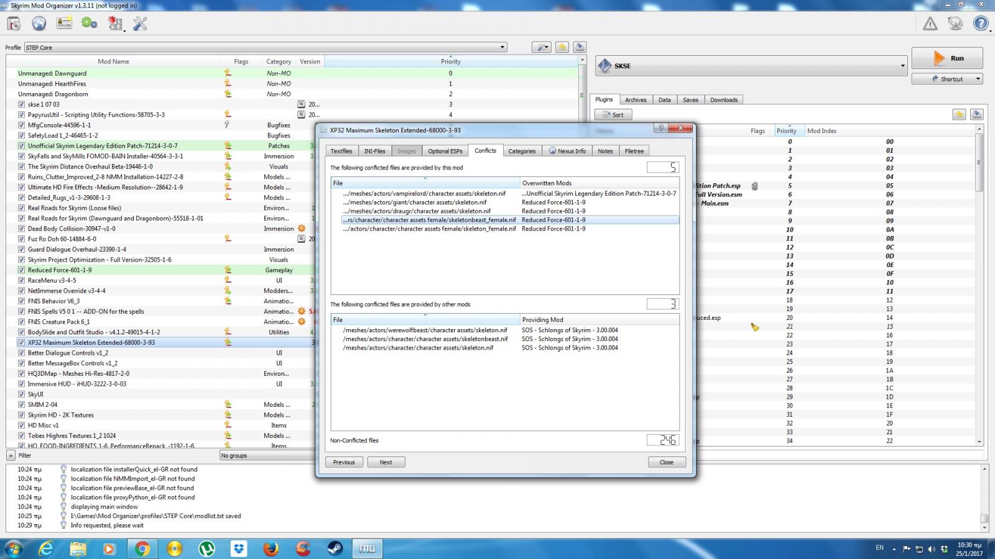
Task: Select the werewolfbeast skeleton.nif file row
Action: point(504,330)
